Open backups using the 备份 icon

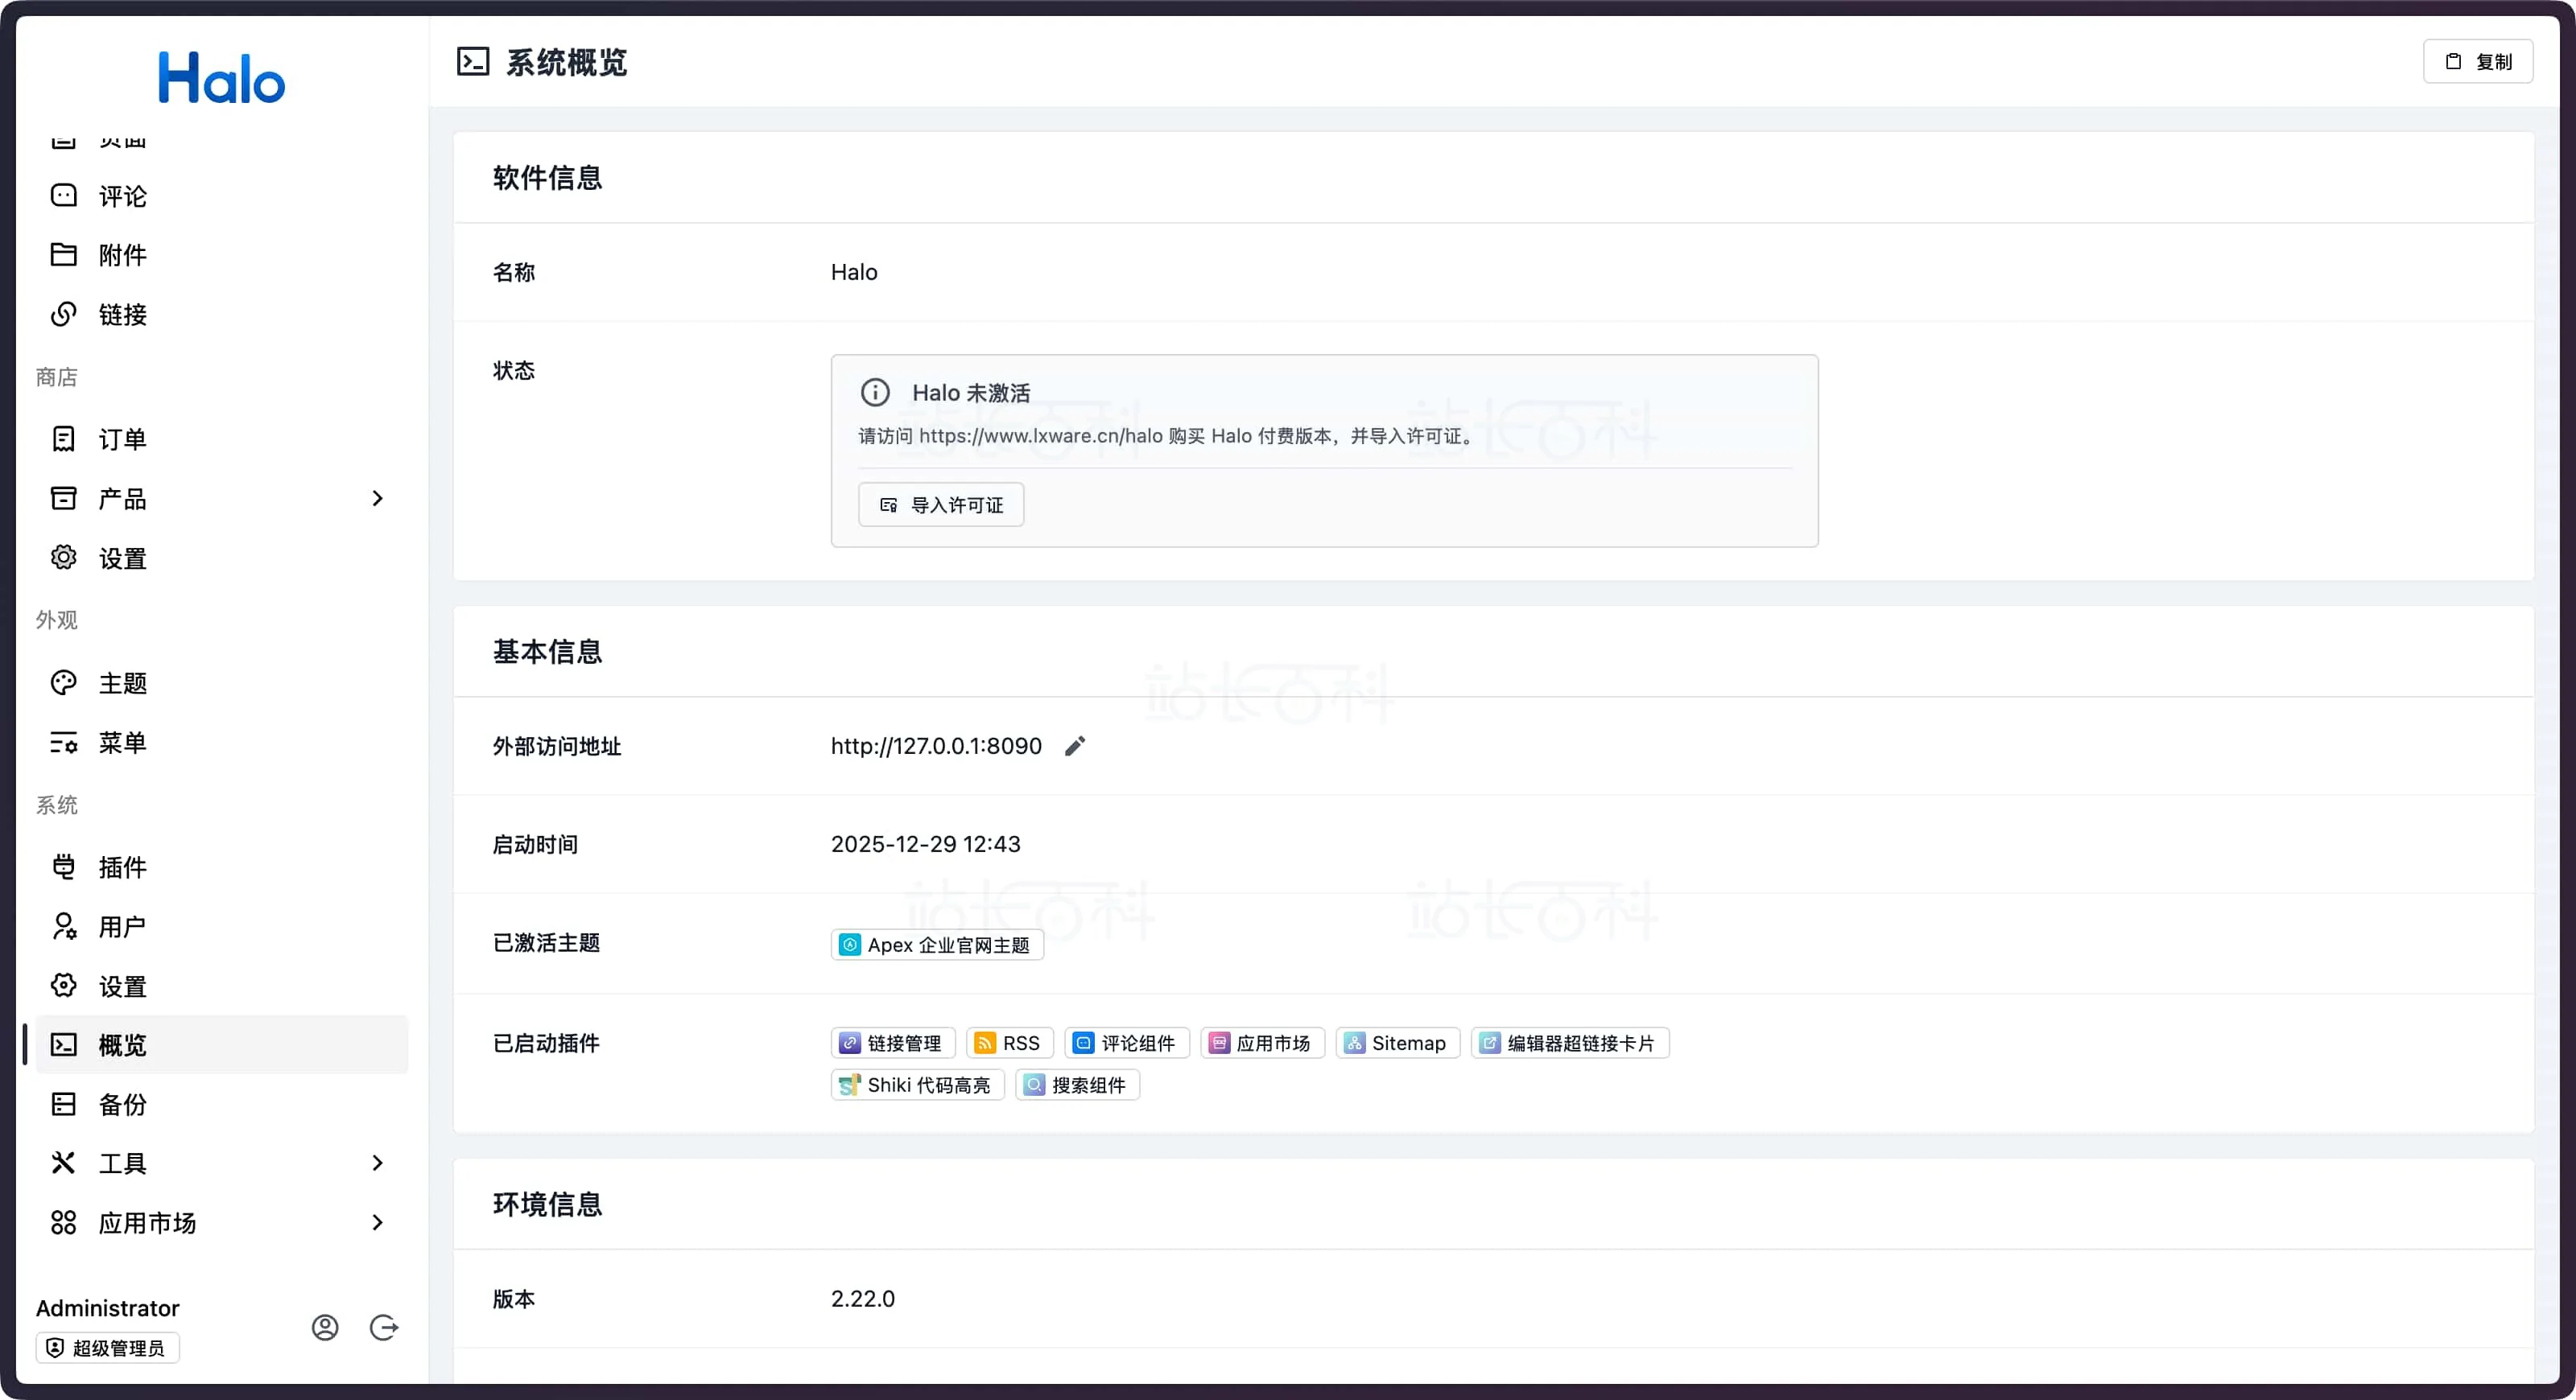point(63,1103)
